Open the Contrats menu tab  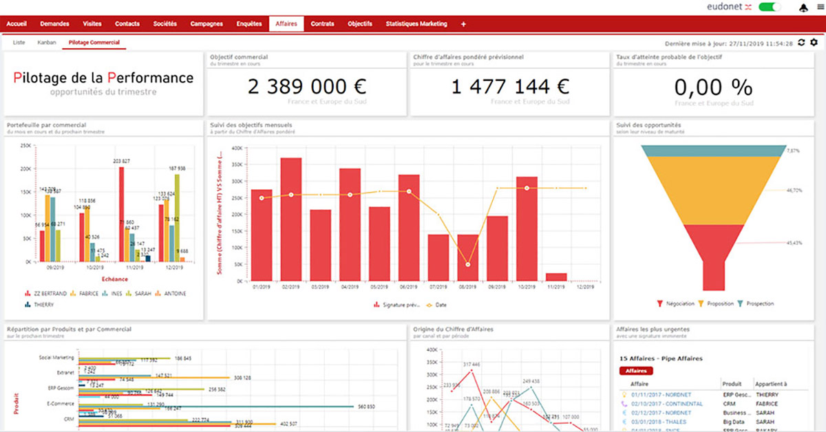pyautogui.click(x=322, y=24)
